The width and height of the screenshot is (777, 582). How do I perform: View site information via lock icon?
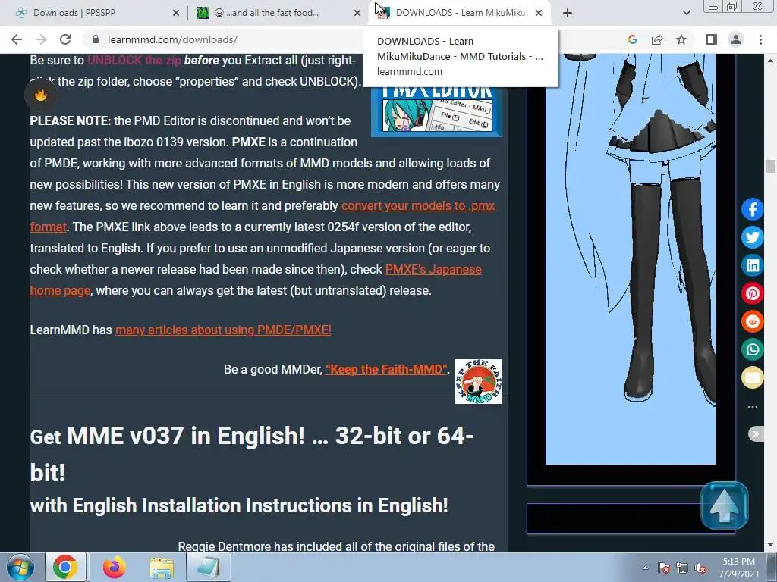[x=96, y=39]
